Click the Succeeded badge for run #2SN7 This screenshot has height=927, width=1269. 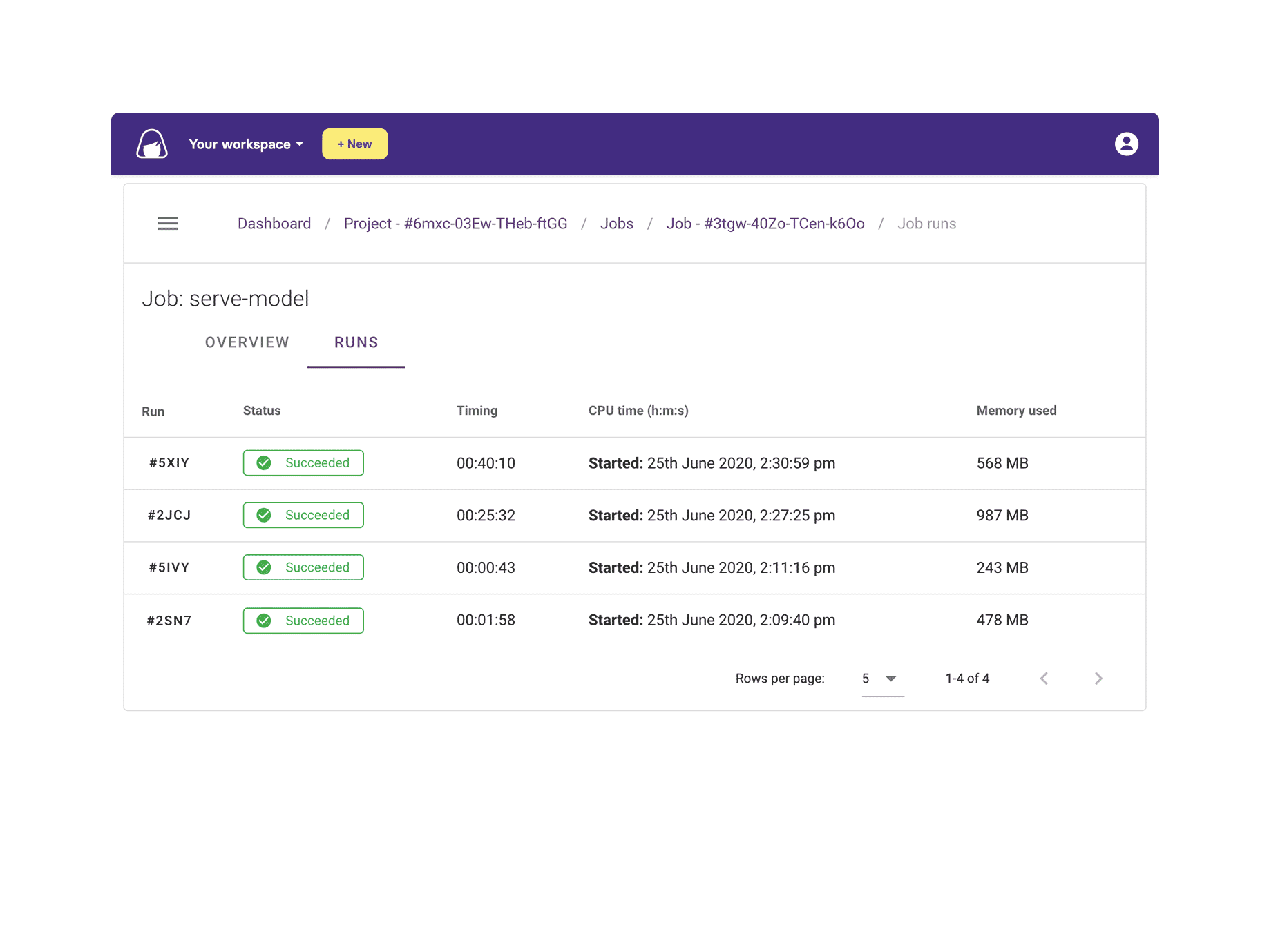pos(303,620)
